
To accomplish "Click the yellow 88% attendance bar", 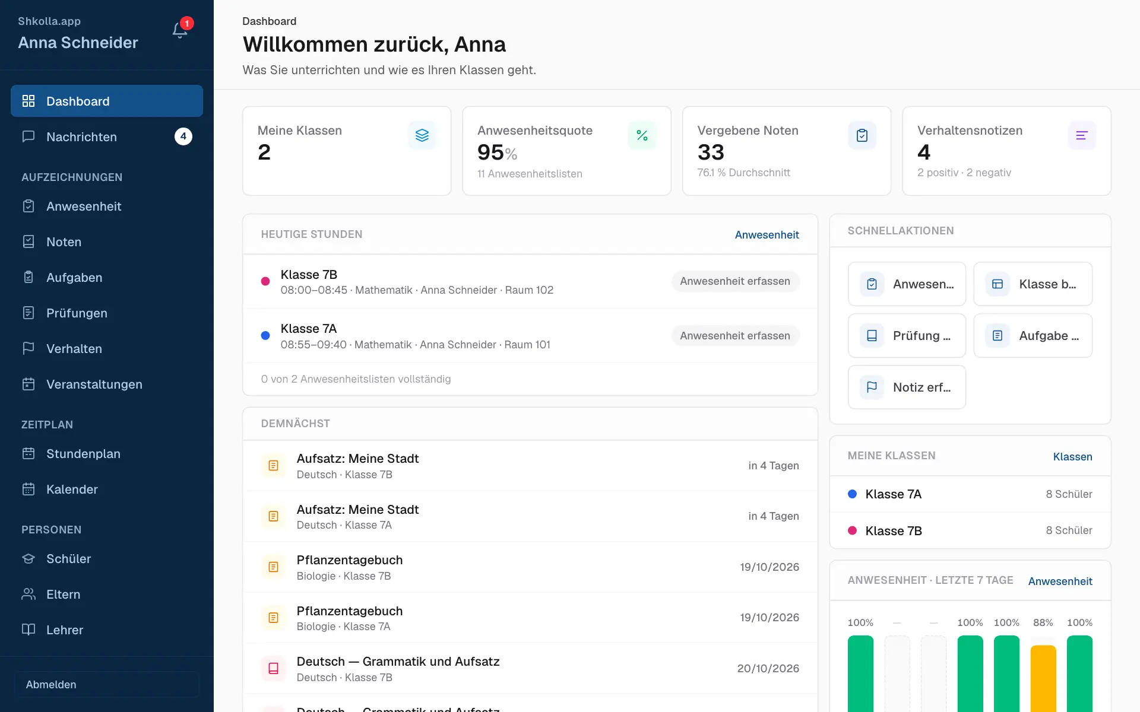I will pos(1043,678).
